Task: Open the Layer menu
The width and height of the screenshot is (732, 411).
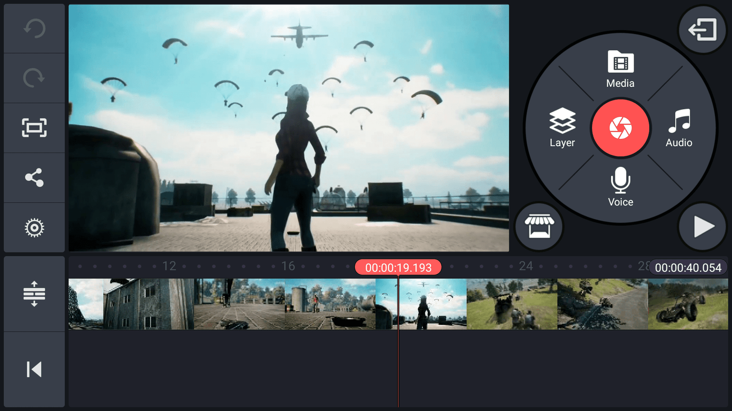Action: 562,128
